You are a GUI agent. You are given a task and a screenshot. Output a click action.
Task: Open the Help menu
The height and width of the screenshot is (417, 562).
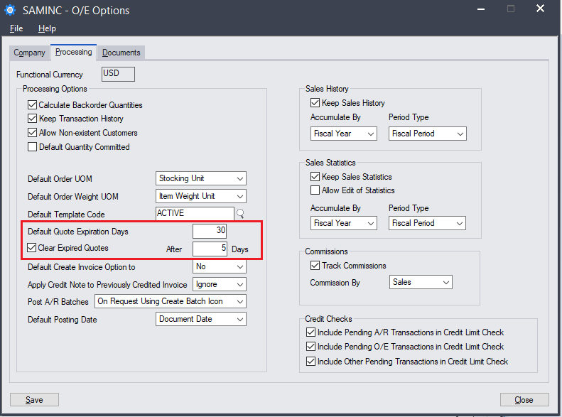pyautogui.click(x=47, y=28)
